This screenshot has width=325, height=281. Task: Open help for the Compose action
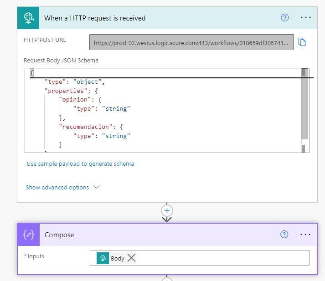click(284, 235)
